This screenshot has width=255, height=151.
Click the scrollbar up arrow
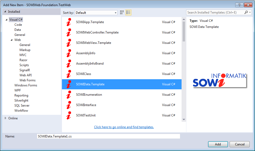point(184,19)
